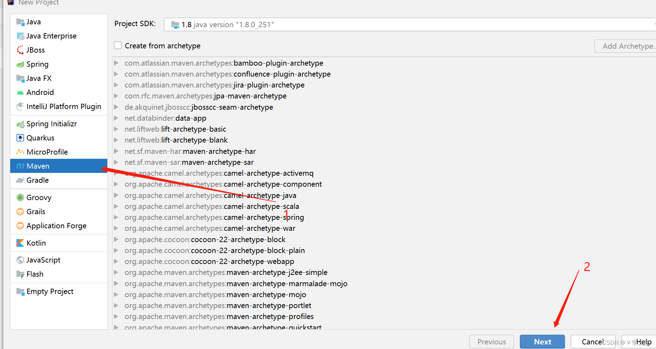This screenshot has width=656, height=349.
Task: Select maven-archetype-profiles row text
Action: [219, 317]
